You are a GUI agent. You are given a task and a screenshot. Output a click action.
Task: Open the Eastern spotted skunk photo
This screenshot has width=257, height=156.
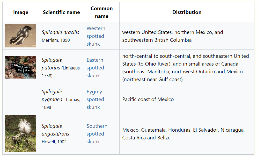pyautogui.click(x=21, y=67)
